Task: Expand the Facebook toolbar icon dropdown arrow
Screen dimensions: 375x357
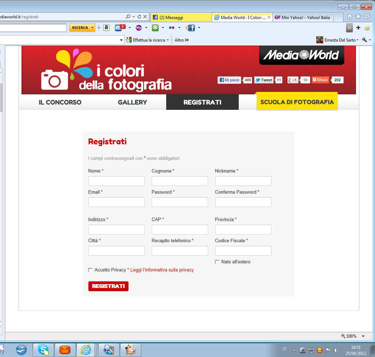Action: tap(199, 28)
